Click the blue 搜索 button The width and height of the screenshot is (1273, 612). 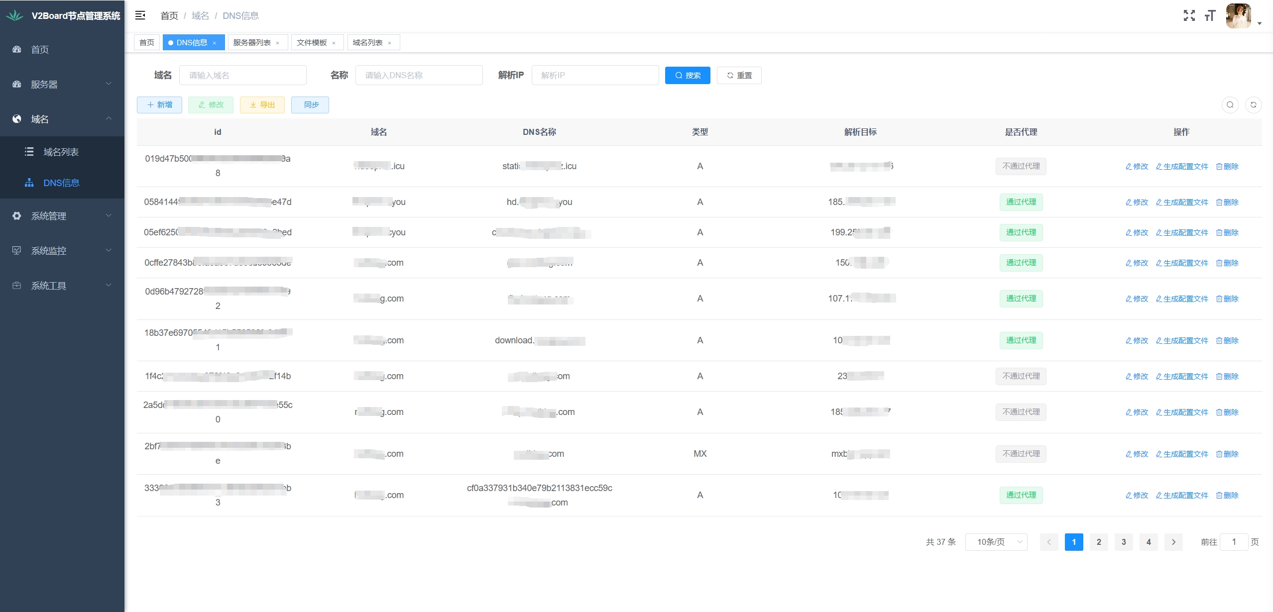[687, 75]
